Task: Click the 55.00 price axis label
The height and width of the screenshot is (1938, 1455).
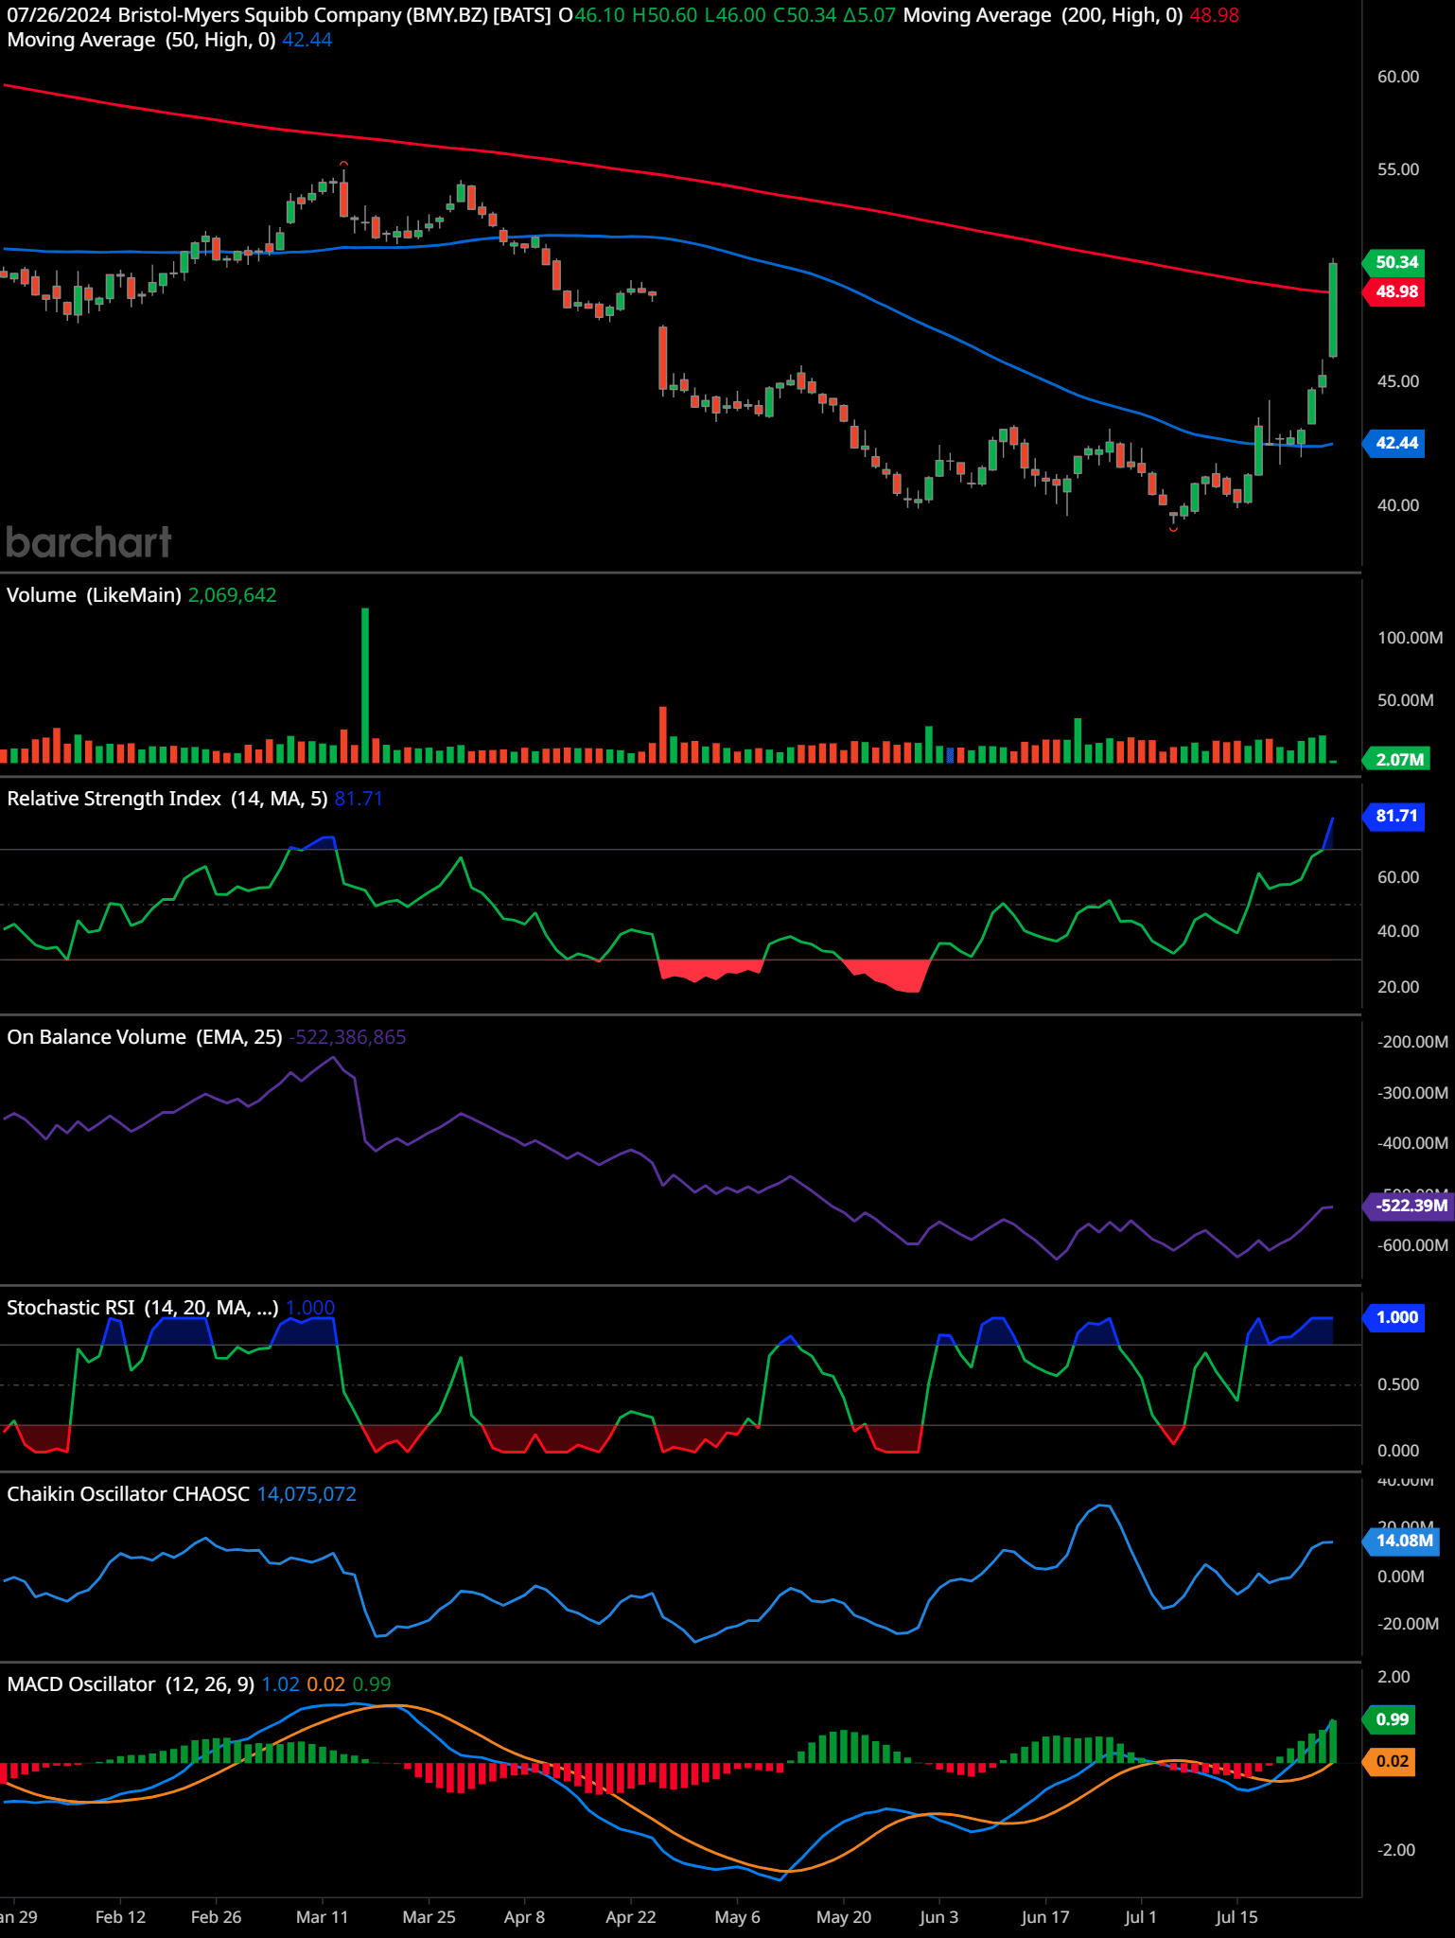Action: (x=1398, y=169)
